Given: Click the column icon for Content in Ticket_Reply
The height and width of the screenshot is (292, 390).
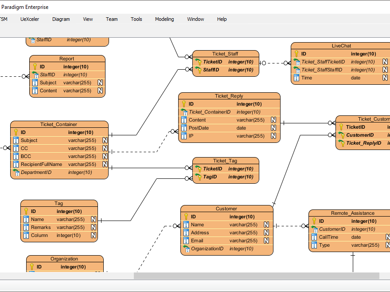Looking at the screenshot, I should (183, 120).
